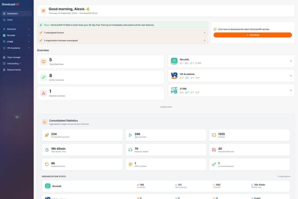Click the STMB logo in overview card

point(174,90)
